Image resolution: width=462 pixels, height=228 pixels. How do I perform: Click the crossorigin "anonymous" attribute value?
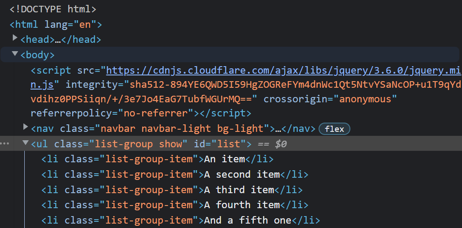click(365, 99)
